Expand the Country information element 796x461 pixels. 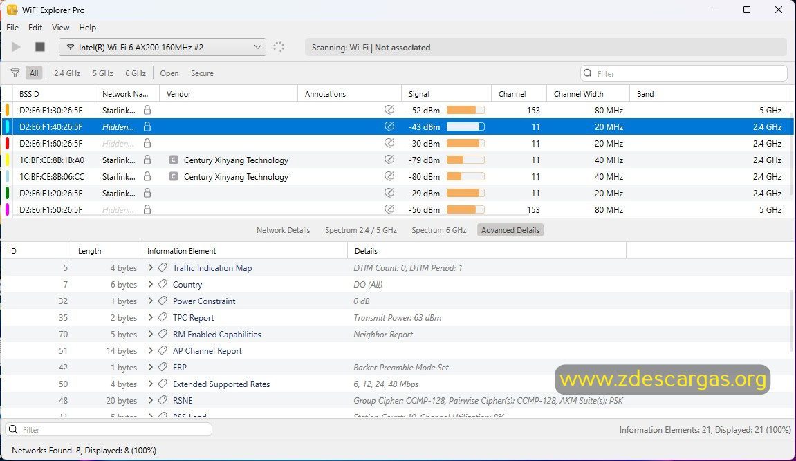[x=150, y=285]
